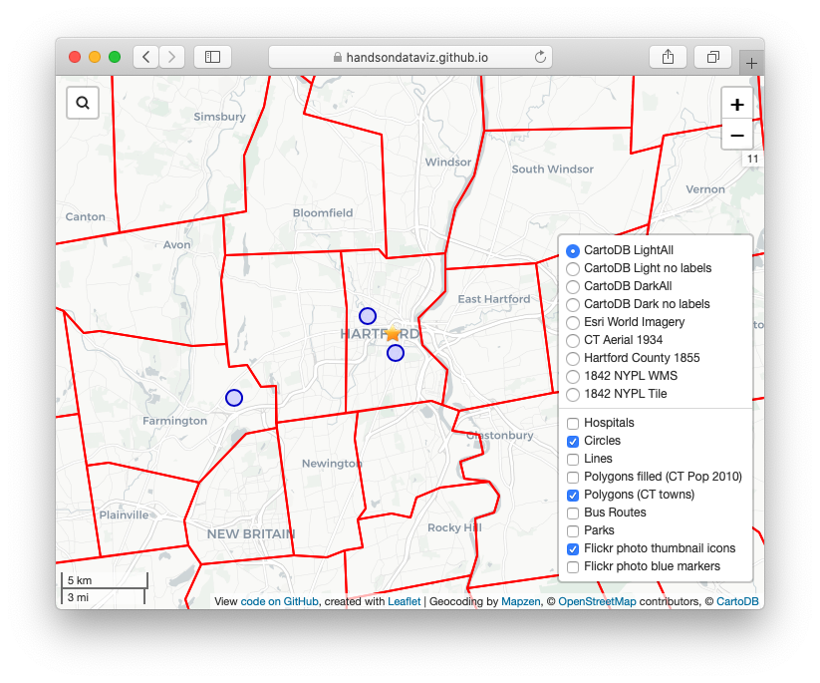Viewport: 820px width, 683px height.
Task: Select CartoDB Light no labels basemap
Action: click(573, 268)
